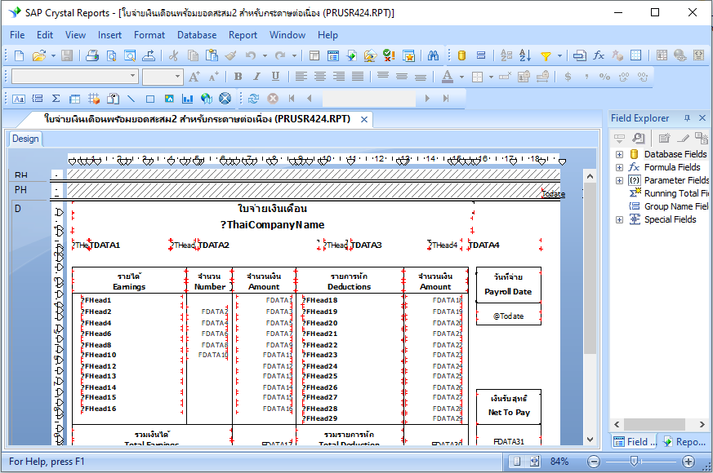Click the Insert Text Object icon
The height and width of the screenshot is (473, 713).
coord(18,99)
